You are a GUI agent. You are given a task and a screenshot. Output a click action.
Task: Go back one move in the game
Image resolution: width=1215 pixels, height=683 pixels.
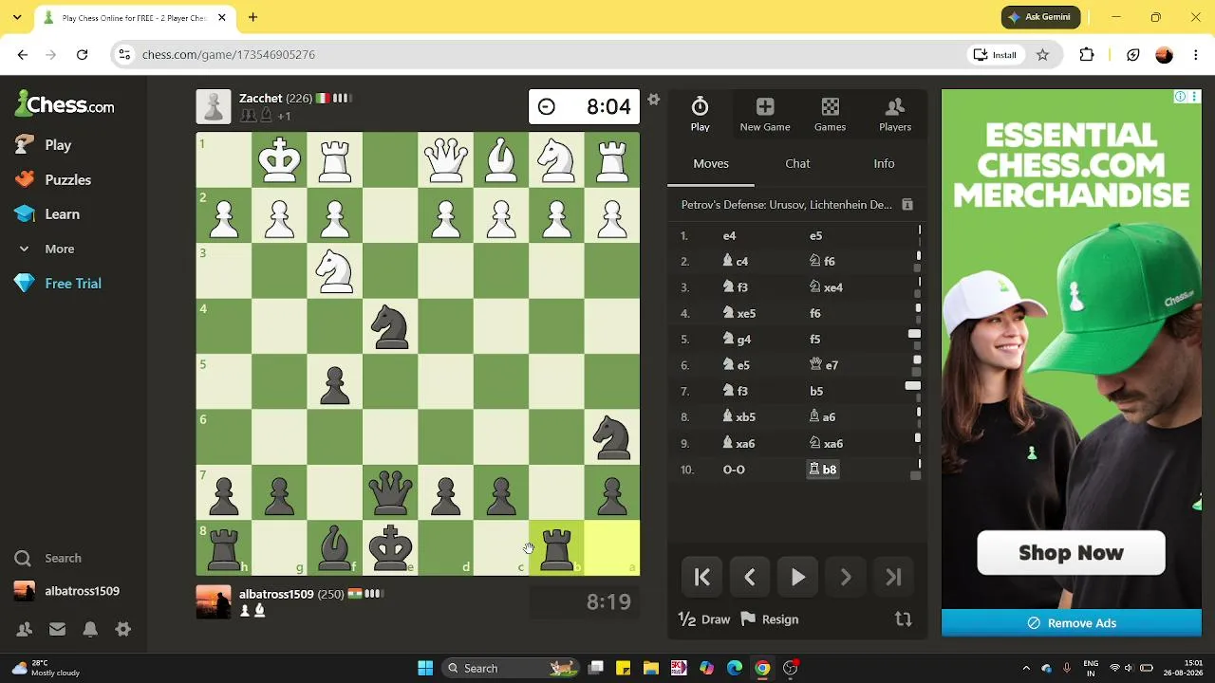(x=750, y=577)
